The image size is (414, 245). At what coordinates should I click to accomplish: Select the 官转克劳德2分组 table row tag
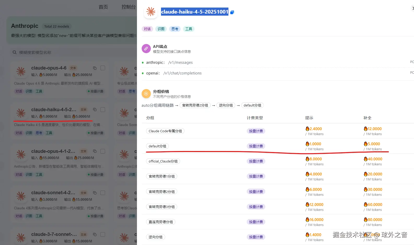162,192
